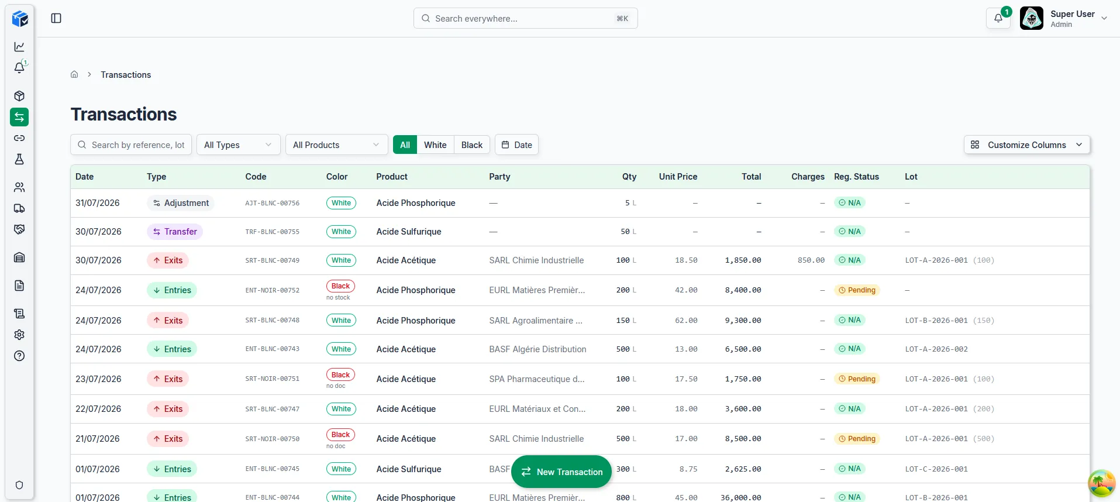Open code ENT-NOIR-00752

click(x=273, y=290)
